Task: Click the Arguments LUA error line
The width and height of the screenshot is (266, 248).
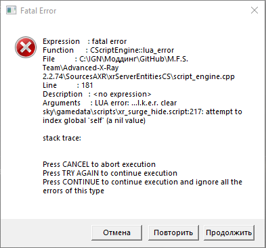Action: 110,103
